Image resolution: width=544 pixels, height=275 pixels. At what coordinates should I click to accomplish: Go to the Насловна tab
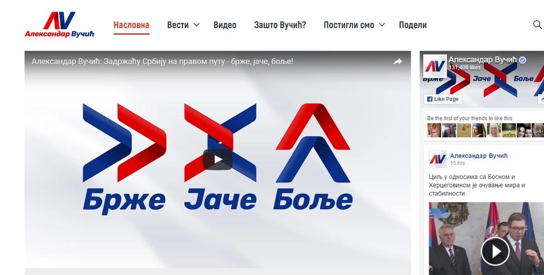[x=131, y=25]
